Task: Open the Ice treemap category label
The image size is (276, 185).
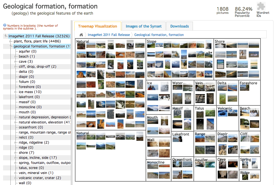Action: (x=150, y=83)
